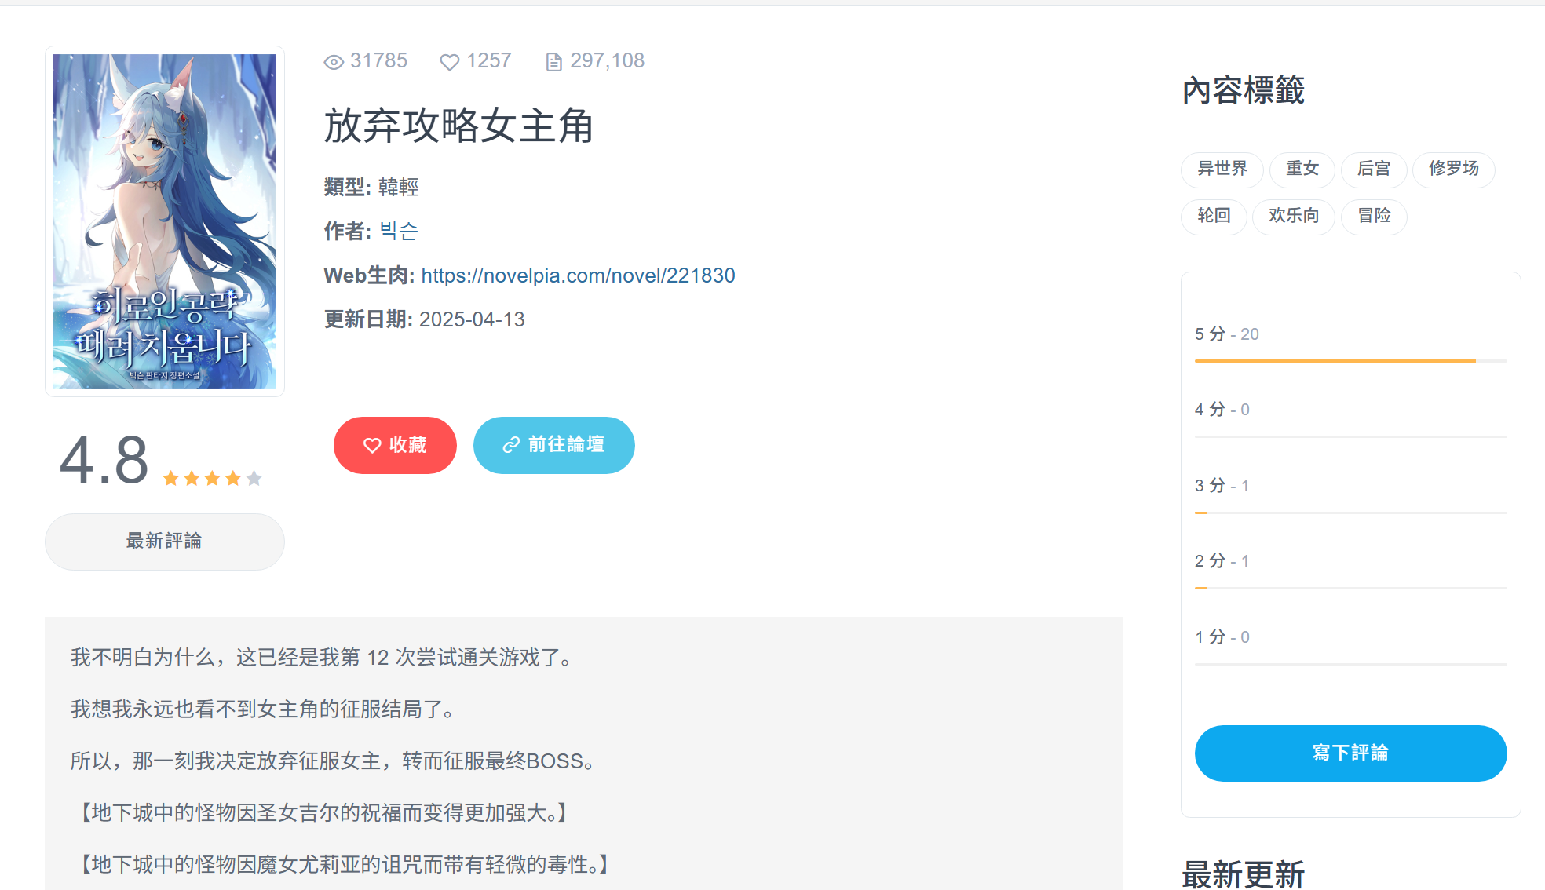Open author 빅손 link
The width and height of the screenshot is (1545, 890).
(399, 232)
